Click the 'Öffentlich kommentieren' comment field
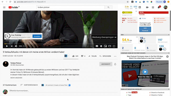 pyautogui.click(x=63, y=91)
